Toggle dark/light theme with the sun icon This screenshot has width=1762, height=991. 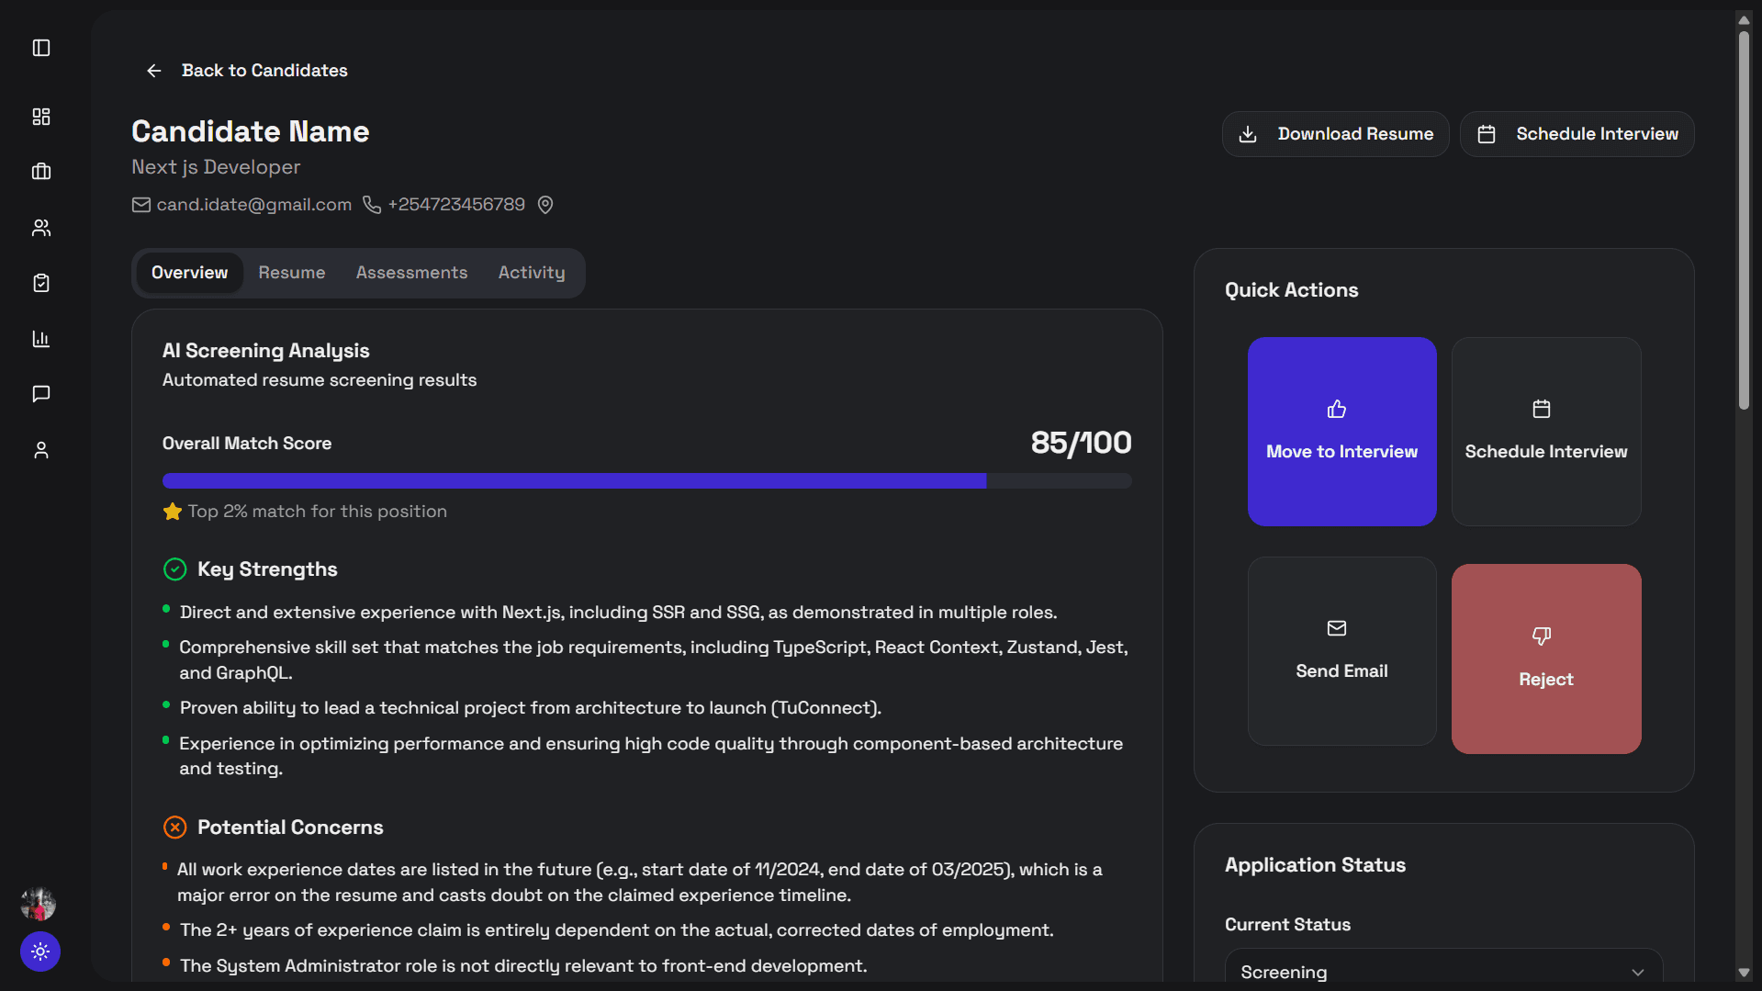tap(39, 952)
